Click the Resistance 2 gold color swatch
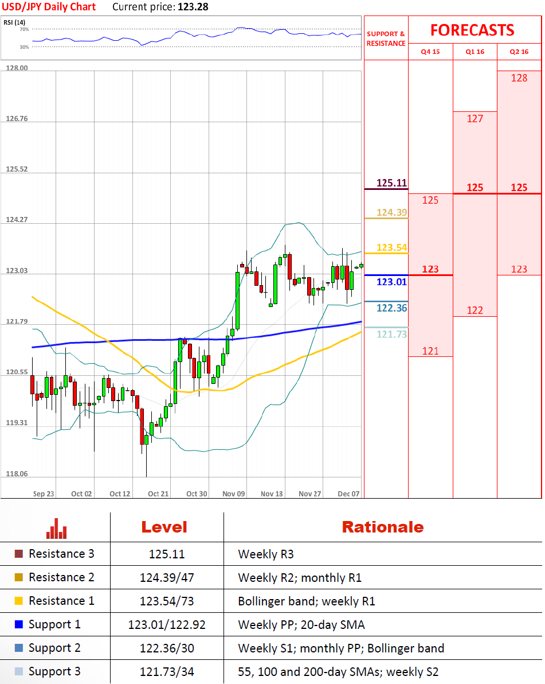Viewport: 545px width, 684px height. (x=19, y=578)
